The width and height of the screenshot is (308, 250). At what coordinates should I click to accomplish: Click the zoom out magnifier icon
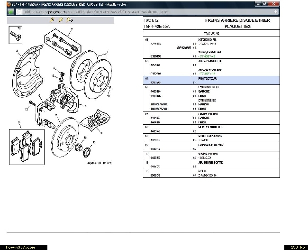pyautogui.click(x=61, y=20)
